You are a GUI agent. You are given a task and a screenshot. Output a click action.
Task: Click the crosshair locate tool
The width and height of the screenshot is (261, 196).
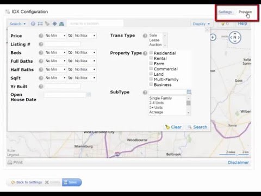click(54, 23)
